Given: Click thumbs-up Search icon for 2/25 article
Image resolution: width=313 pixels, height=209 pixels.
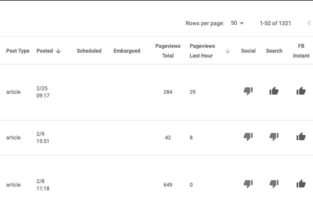Looking at the screenshot, I should pos(274,91).
